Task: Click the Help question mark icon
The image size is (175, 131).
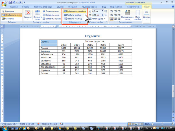Action: (172, 6)
